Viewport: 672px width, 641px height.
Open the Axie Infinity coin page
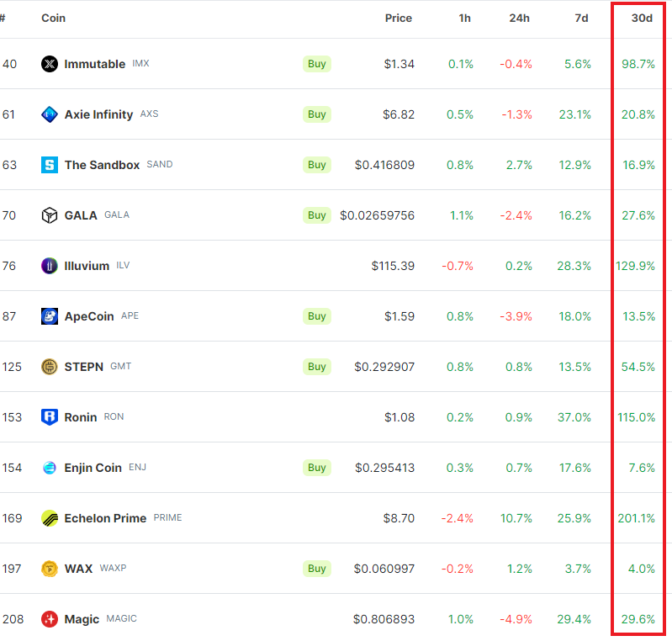click(x=98, y=114)
